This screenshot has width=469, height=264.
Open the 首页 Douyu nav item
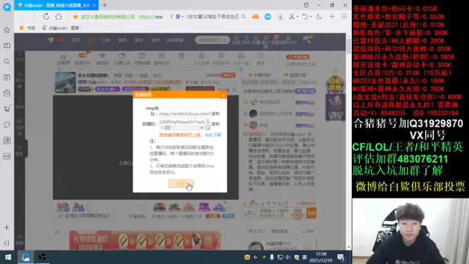76,40
